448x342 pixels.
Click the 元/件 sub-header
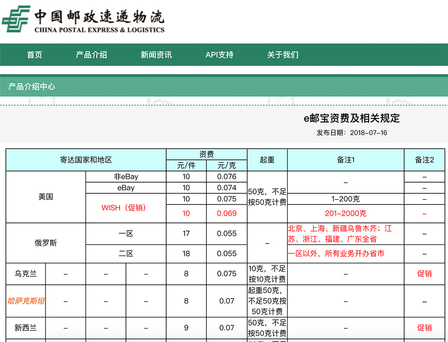point(186,165)
